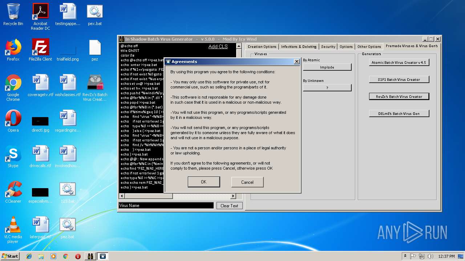Viewport: 465px width, 261px height.
Task: Select the pez.bat desktop file
Action: (x=68, y=228)
